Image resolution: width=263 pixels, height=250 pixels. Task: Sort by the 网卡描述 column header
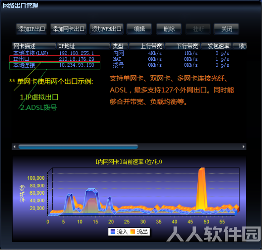pos(34,46)
